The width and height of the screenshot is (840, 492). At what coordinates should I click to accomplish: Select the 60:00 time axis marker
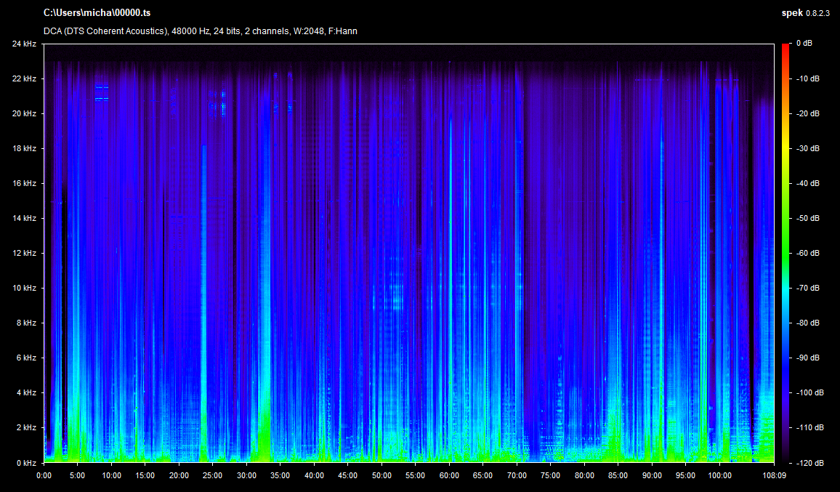(x=449, y=476)
